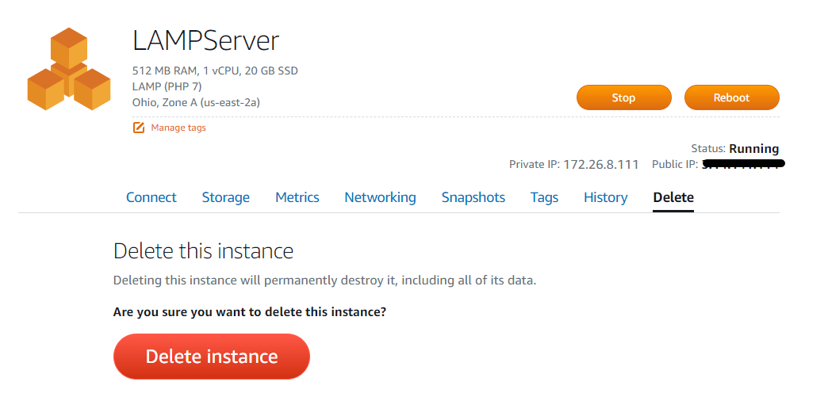Click the active Delete tab
828x393 pixels.
(673, 197)
